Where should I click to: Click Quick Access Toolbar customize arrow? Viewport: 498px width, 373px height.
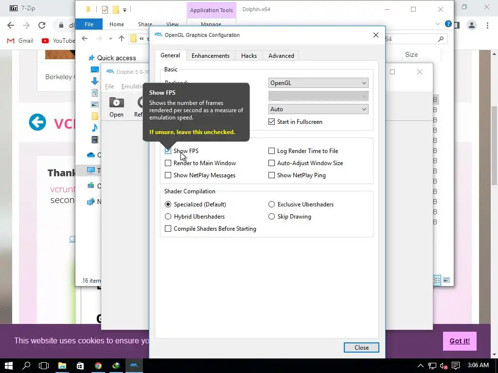click(125, 10)
